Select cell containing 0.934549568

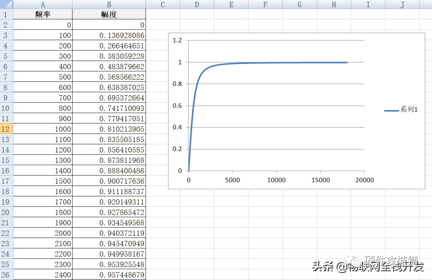click(109, 223)
